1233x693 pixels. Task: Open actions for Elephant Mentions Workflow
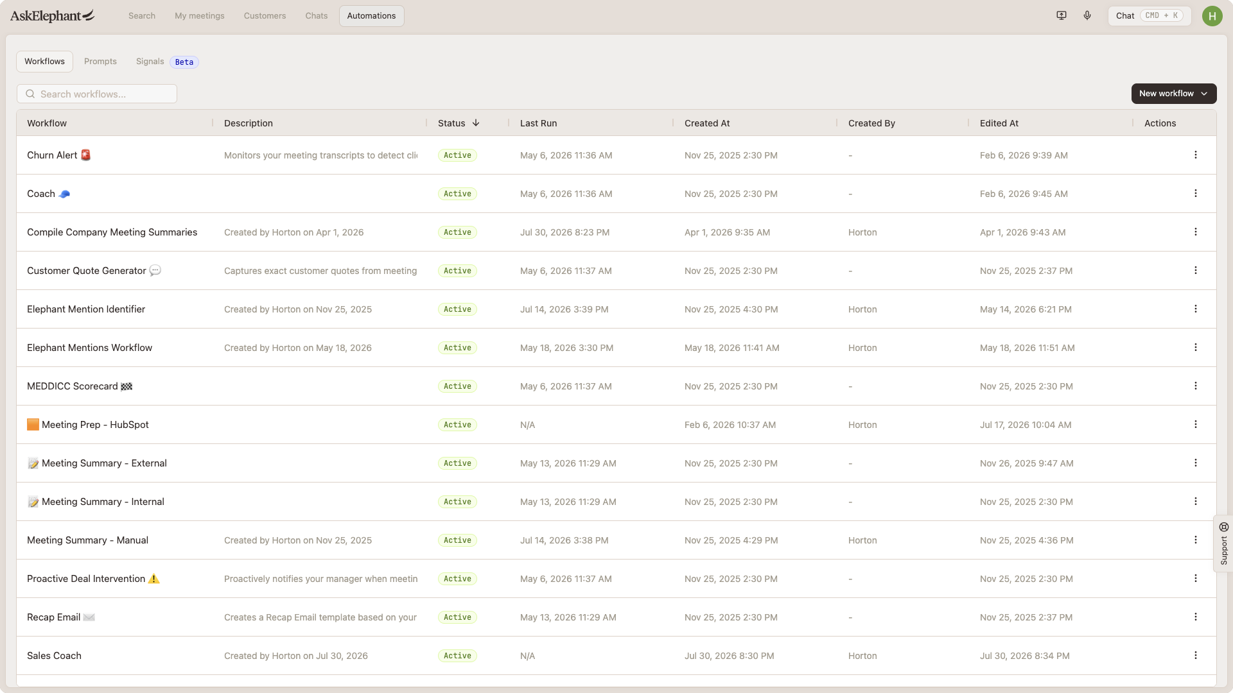[1196, 347]
